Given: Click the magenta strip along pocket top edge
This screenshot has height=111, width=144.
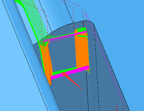Looking at the screenshot, I should (x=67, y=36).
